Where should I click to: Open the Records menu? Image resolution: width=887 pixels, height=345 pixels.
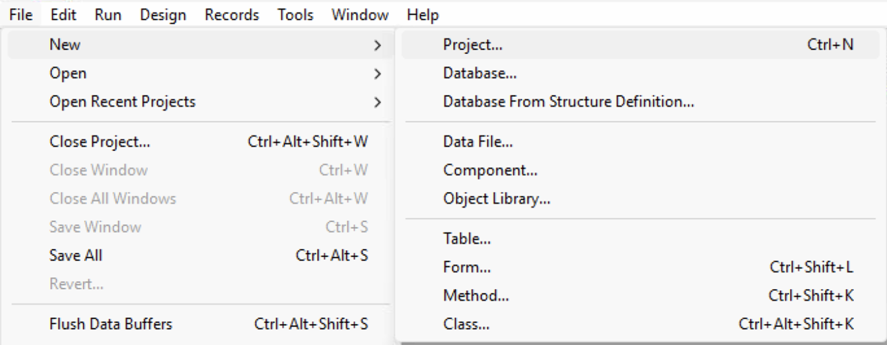coord(232,15)
